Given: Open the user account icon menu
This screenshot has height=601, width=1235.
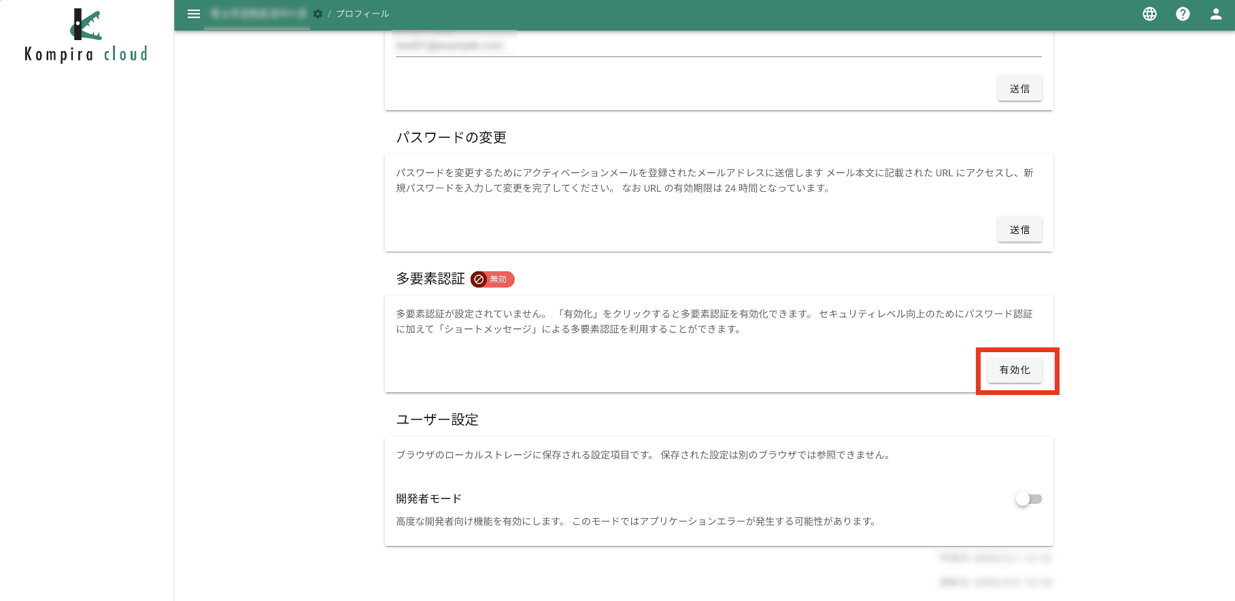Looking at the screenshot, I should point(1216,14).
